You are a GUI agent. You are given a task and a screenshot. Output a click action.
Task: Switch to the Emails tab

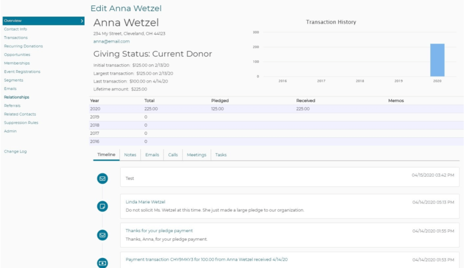(152, 155)
